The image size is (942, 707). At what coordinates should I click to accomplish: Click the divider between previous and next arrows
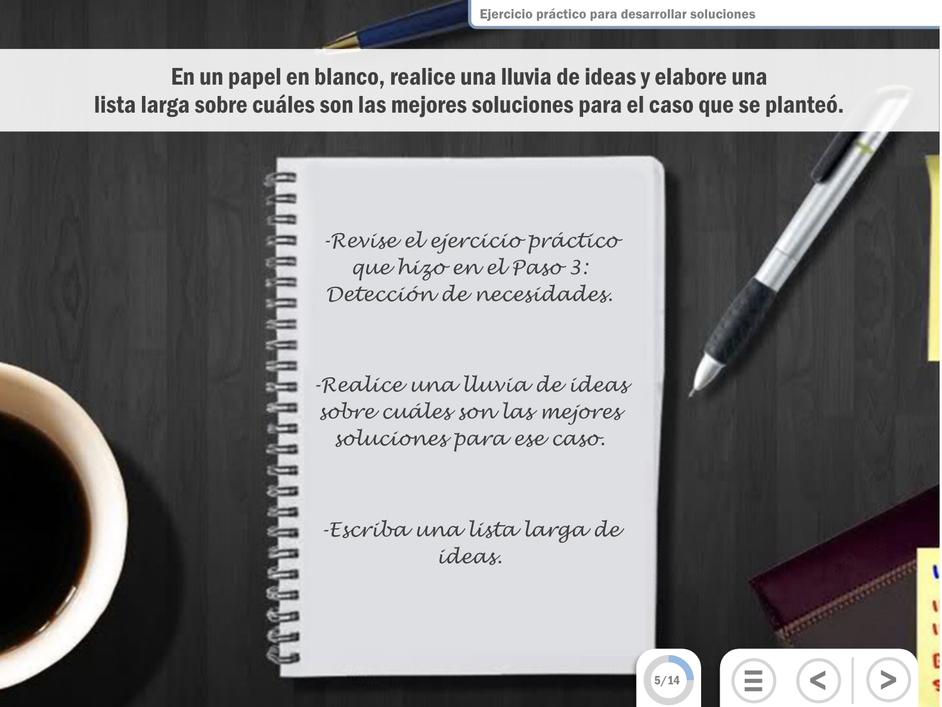point(853,680)
